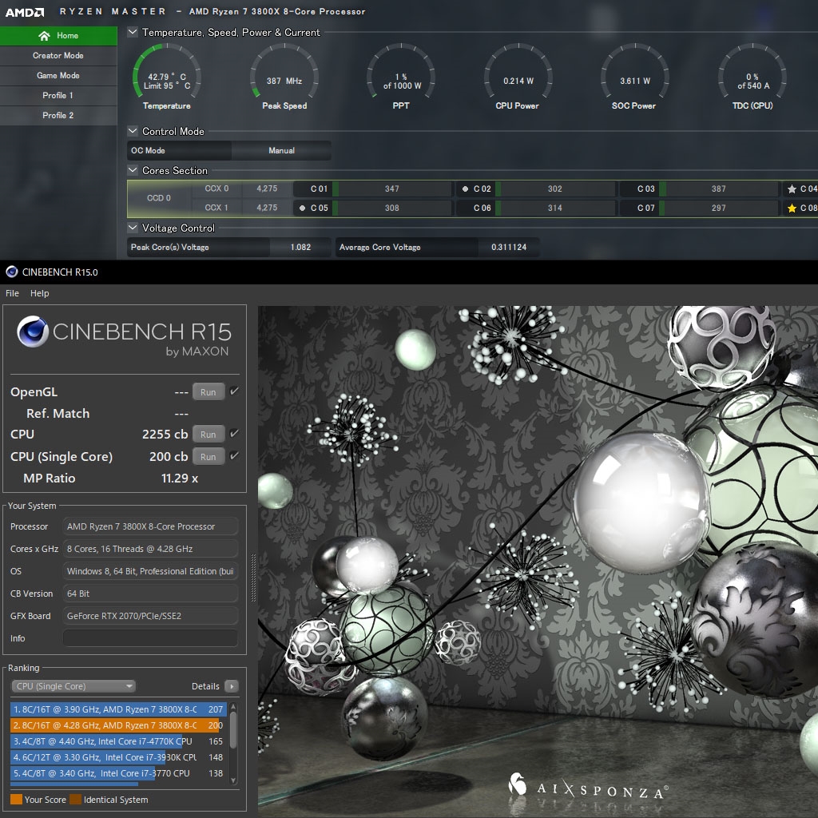
Task: Collapse the Voltage Control section
Action: coord(131,228)
